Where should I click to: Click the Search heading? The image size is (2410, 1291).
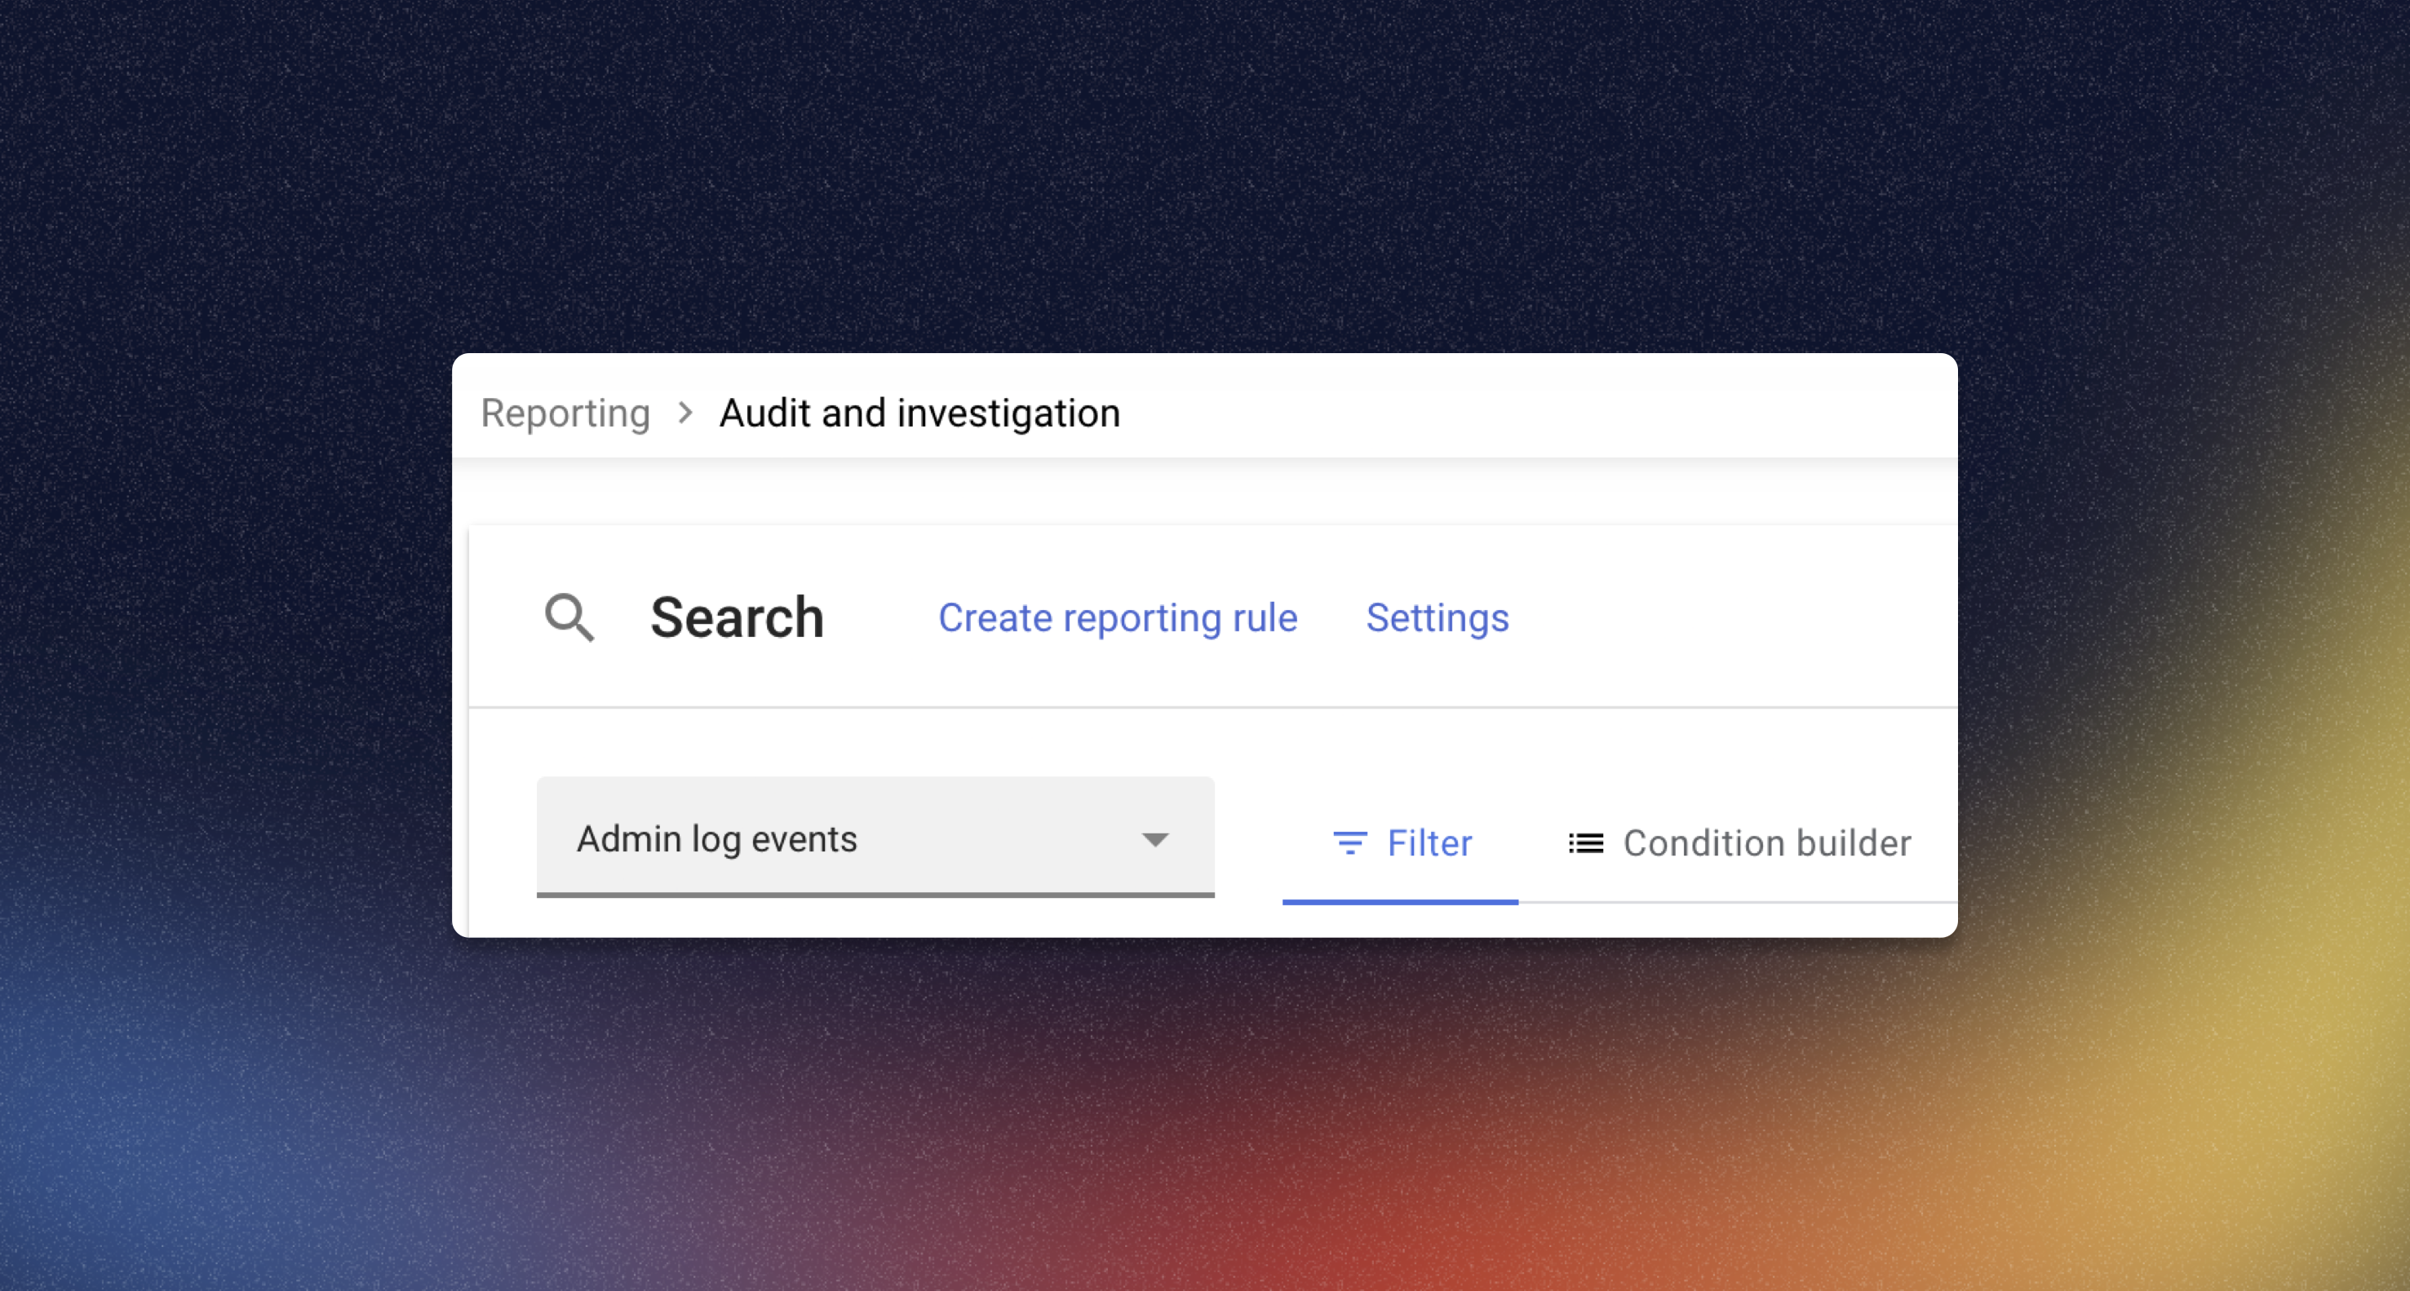point(738,617)
